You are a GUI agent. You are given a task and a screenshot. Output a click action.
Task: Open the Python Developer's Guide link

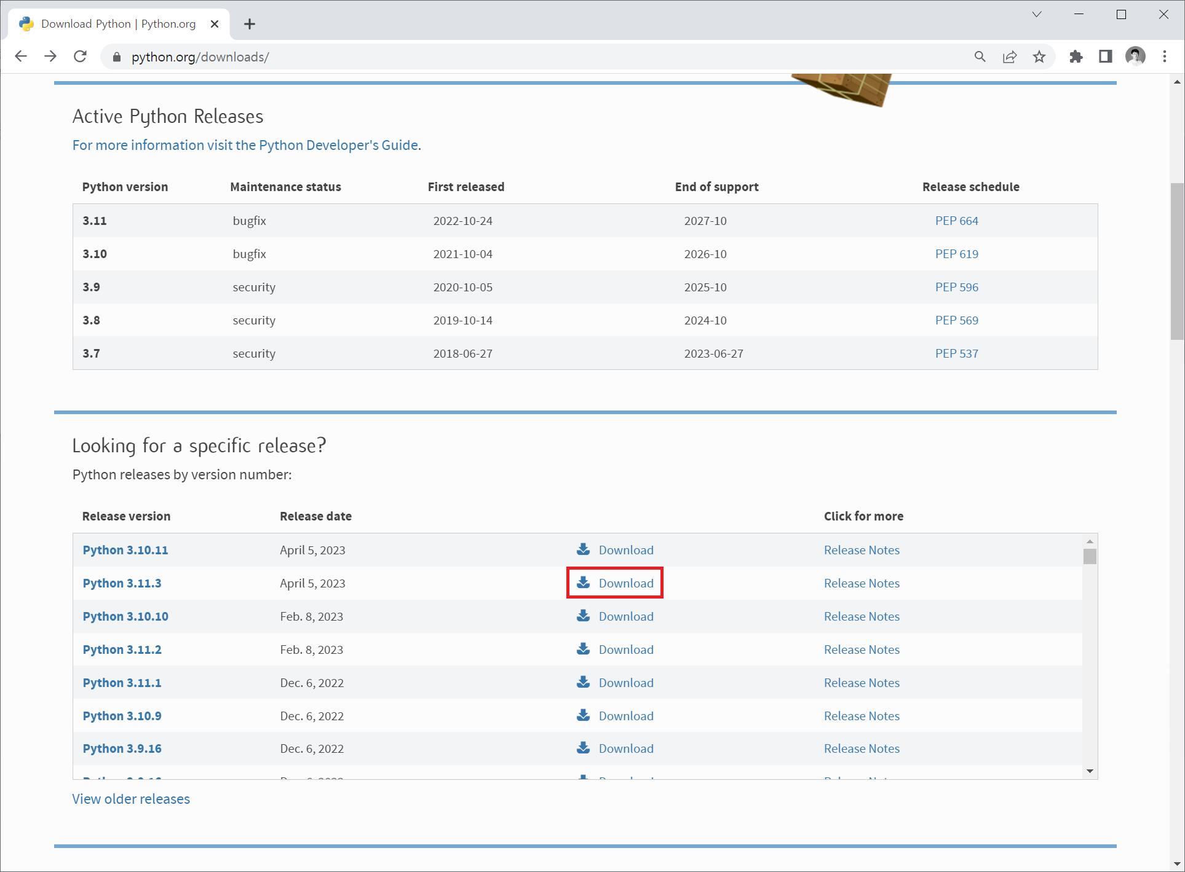[247, 145]
